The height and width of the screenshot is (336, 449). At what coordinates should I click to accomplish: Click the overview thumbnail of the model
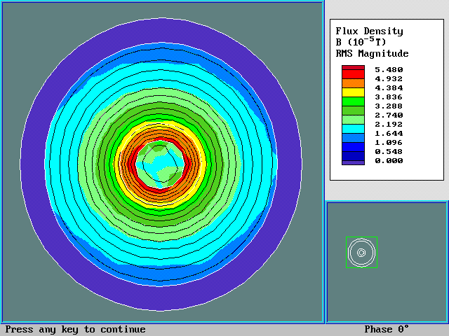pos(361,252)
